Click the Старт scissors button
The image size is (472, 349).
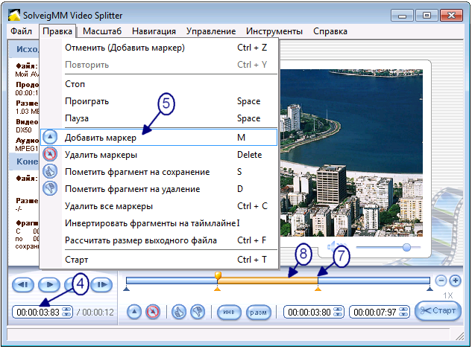click(x=438, y=310)
